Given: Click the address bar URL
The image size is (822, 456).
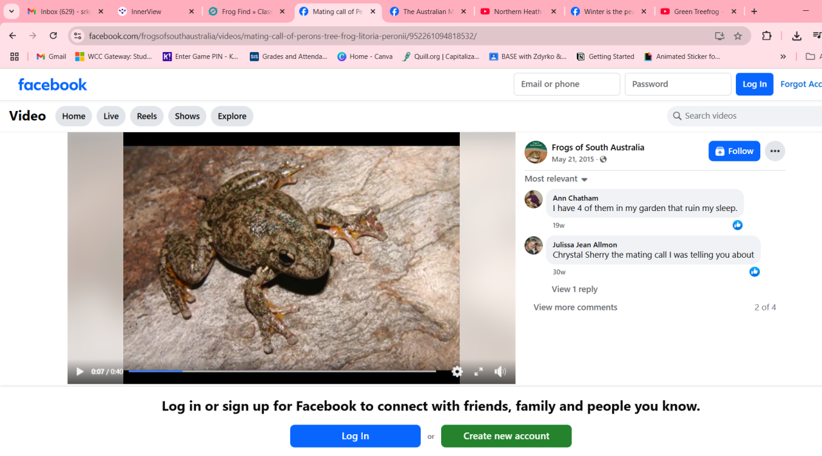Looking at the screenshot, I should (x=283, y=36).
